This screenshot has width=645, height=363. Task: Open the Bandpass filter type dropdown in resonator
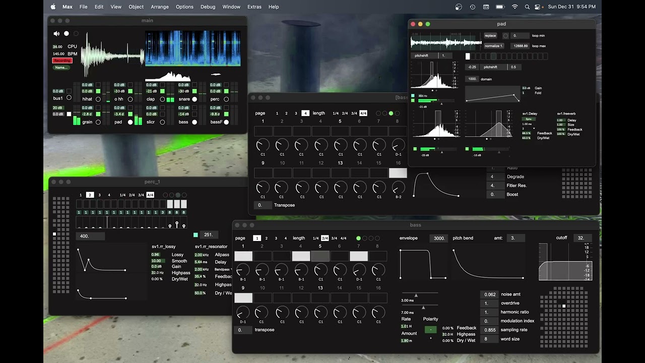pyautogui.click(x=224, y=270)
